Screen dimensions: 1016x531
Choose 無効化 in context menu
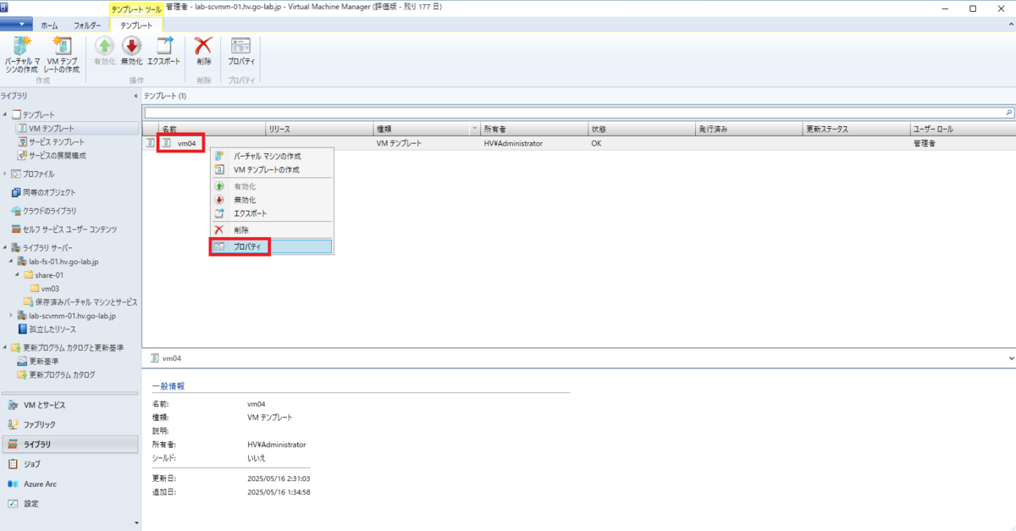click(x=272, y=200)
